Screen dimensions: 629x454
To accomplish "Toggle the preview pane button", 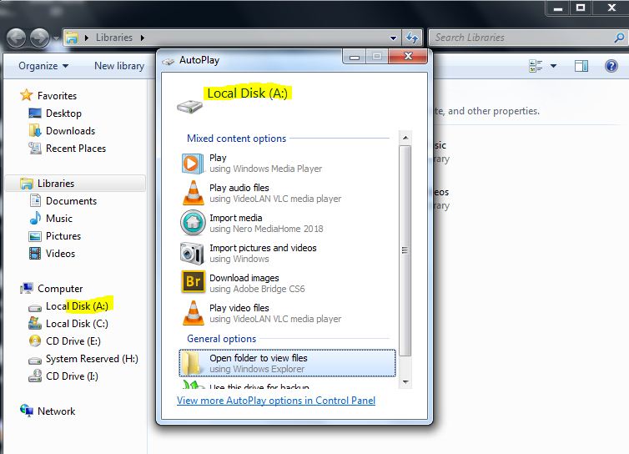I will [x=581, y=66].
